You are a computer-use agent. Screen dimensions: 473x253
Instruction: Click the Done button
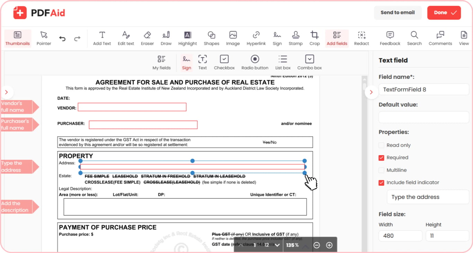click(444, 13)
